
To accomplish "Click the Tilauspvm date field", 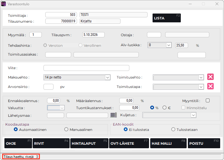I will tap(93, 35).
